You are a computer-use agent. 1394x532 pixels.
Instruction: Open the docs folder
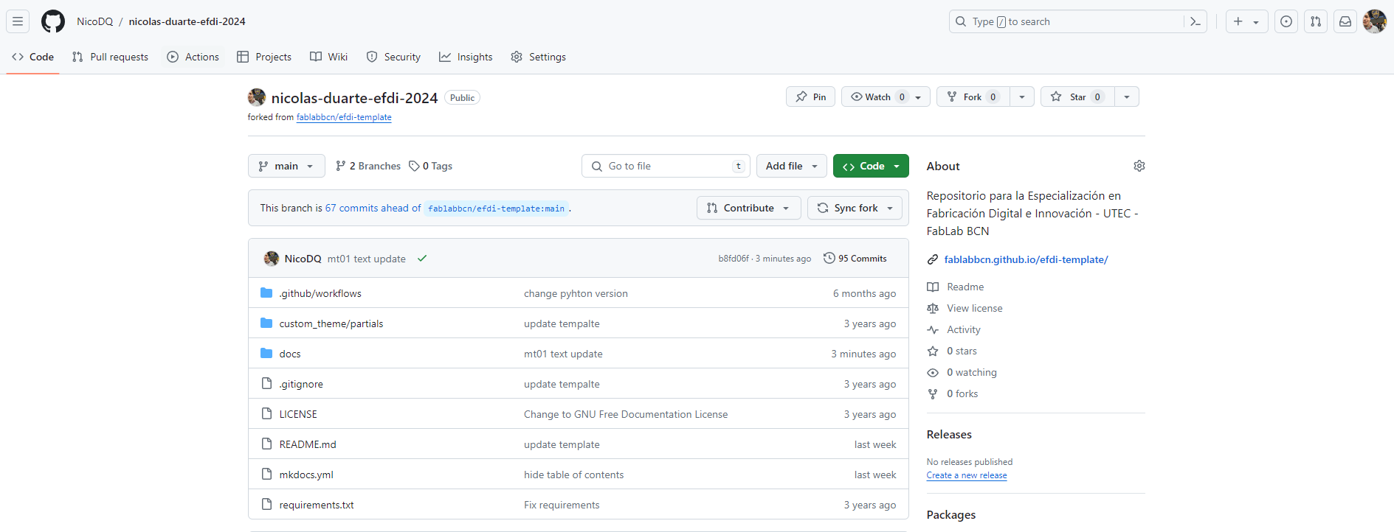click(290, 354)
